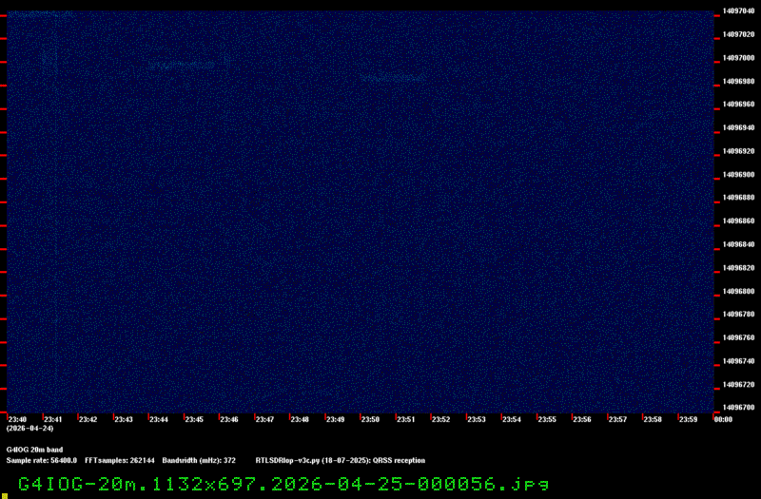This screenshot has height=499, width=761.
Task: Click the 14096920 frequency label
Action: [739, 151]
